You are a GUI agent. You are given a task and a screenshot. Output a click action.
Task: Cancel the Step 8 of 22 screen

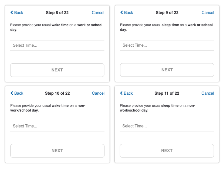click(x=98, y=13)
